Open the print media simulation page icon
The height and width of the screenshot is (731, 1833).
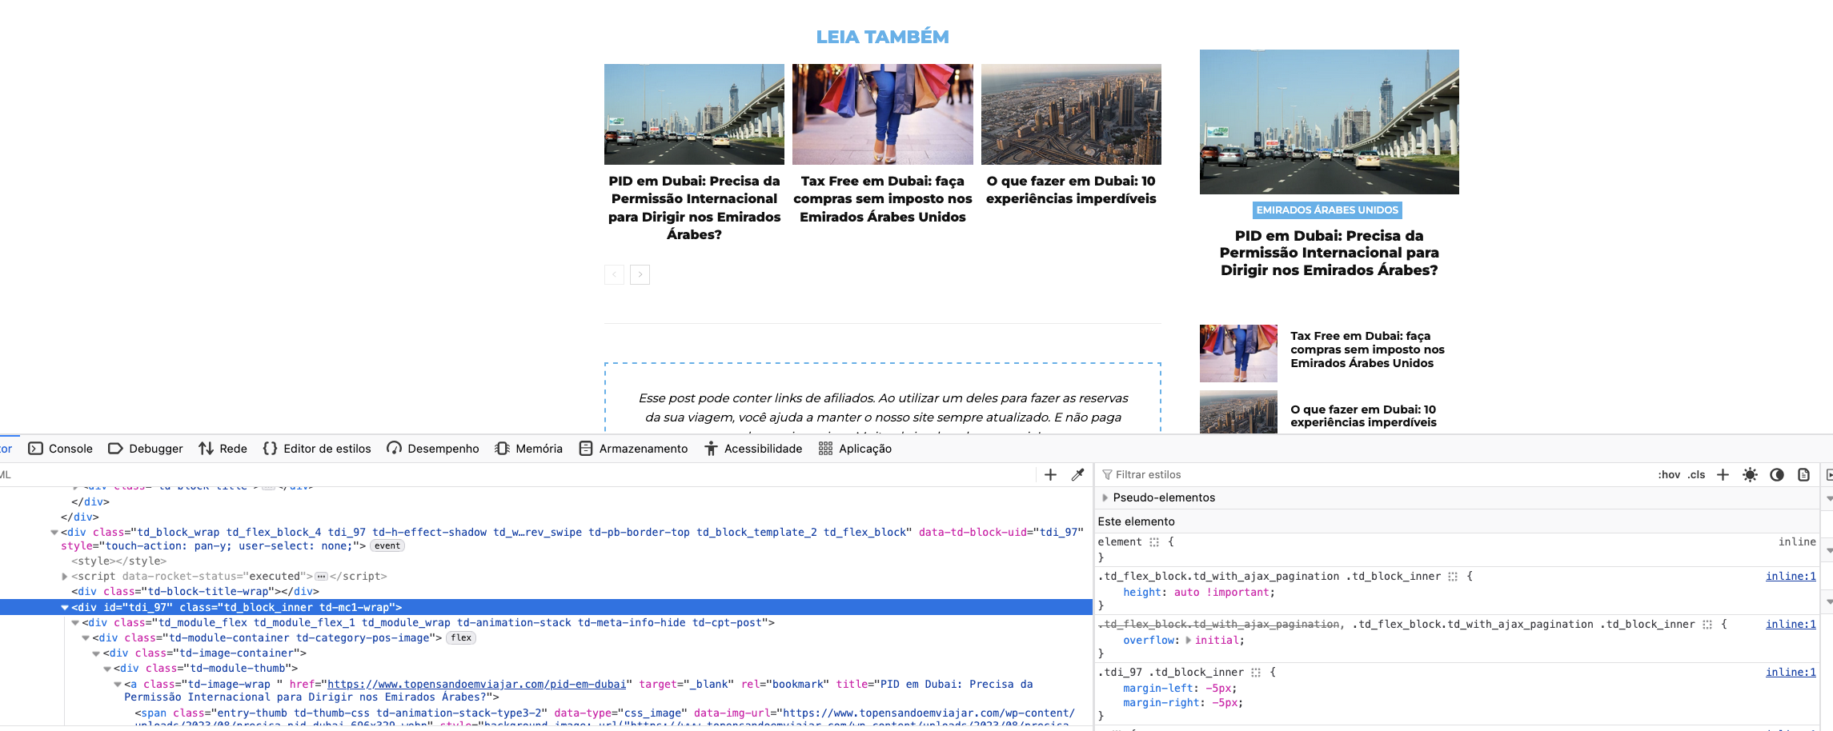pyautogui.click(x=1803, y=475)
